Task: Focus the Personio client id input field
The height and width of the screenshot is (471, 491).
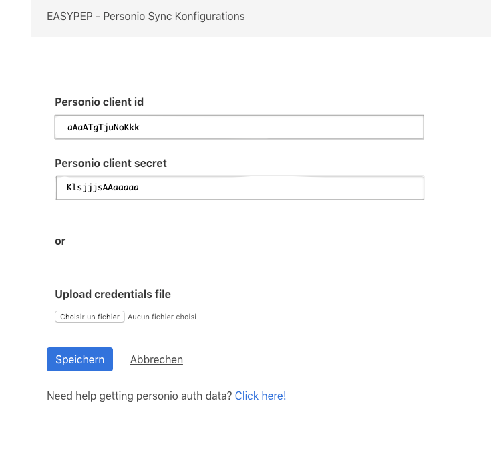Action: point(239,127)
